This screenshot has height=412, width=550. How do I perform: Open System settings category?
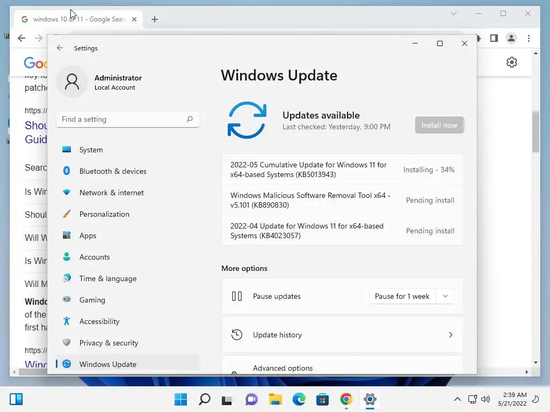coord(128,150)
